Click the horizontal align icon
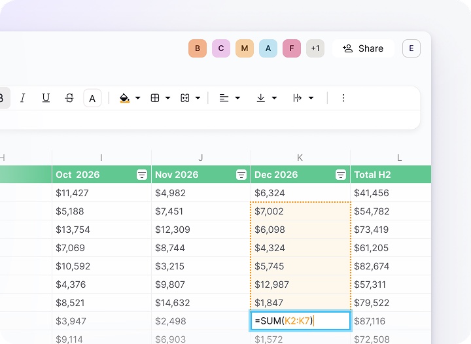Viewport: 471px width, 344px height. pos(224,98)
